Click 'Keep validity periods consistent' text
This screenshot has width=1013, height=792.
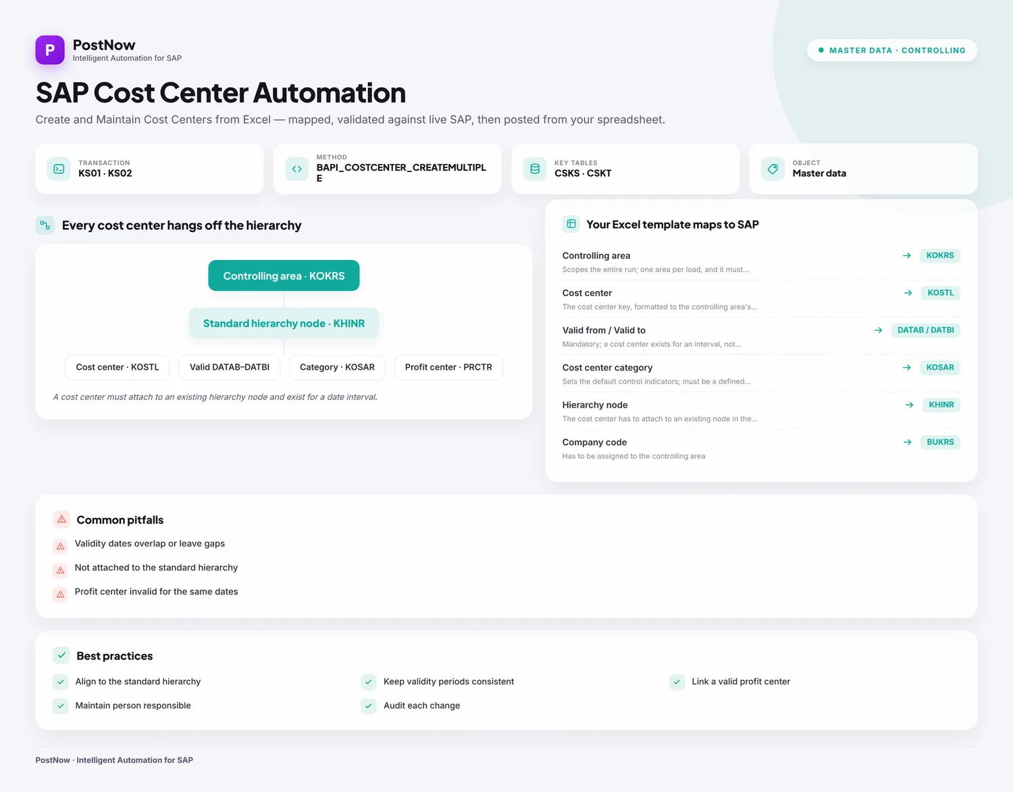[448, 681]
